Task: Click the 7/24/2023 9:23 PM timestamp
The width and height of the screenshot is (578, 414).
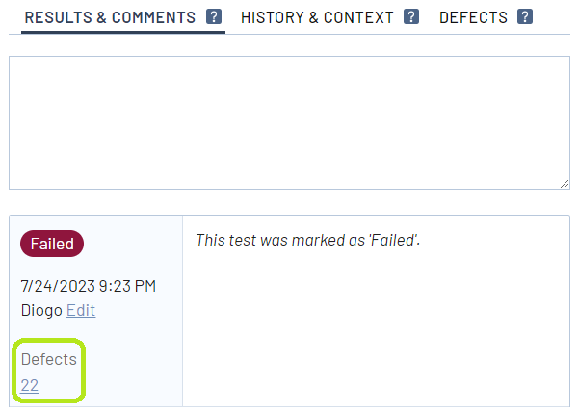Action: [x=88, y=286]
